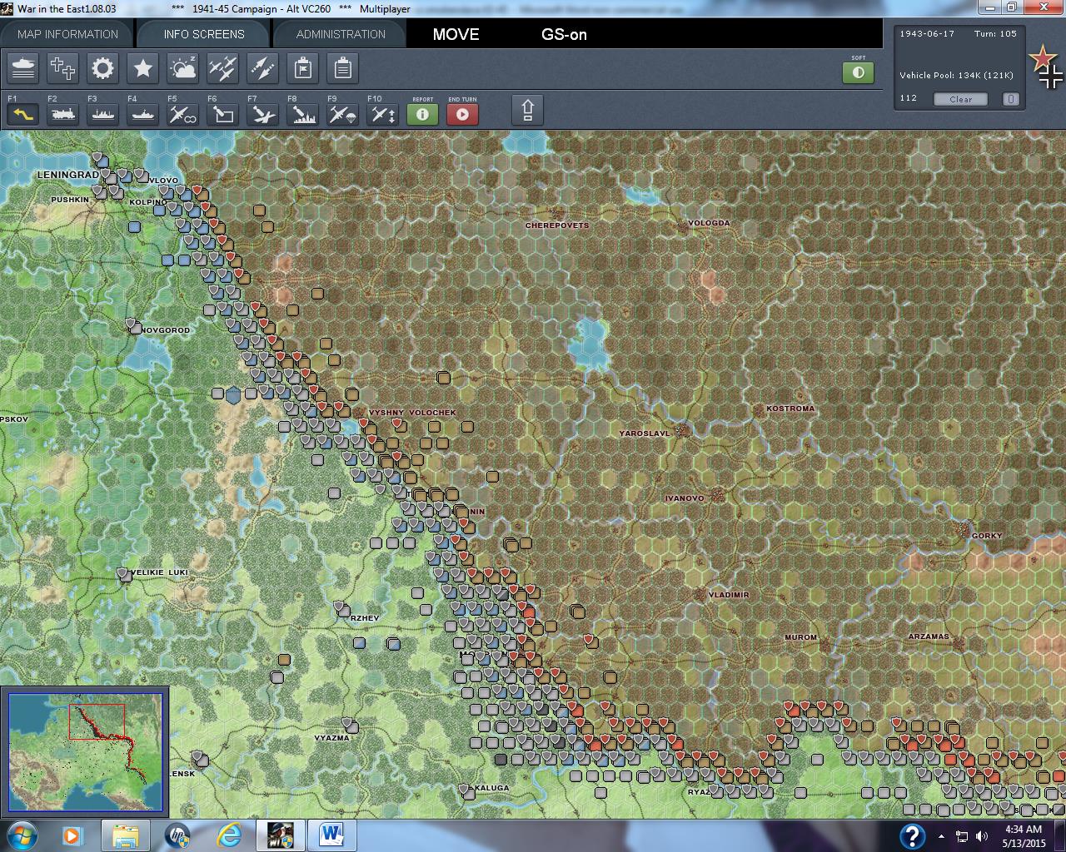Screen dimensions: 1066x852
Task: Open the Map Information tab
Action: [x=68, y=34]
